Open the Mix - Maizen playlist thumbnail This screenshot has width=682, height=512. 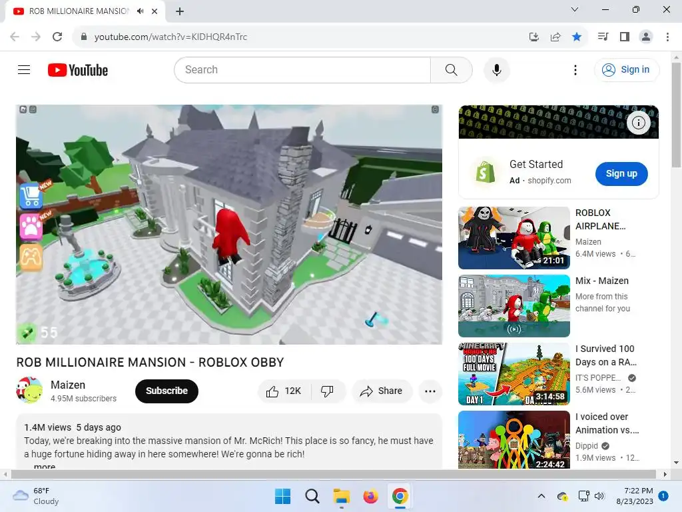click(x=513, y=305)
